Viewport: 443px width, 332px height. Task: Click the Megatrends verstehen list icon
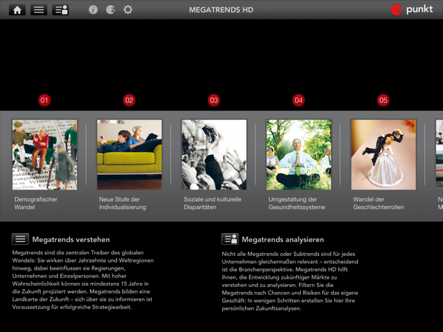coord(20,239)
